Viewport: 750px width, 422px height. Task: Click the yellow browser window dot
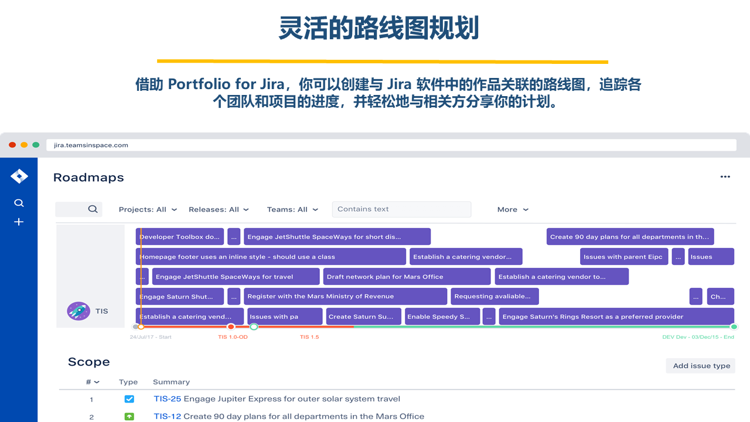pyautogui.click(x=24, y=145)
